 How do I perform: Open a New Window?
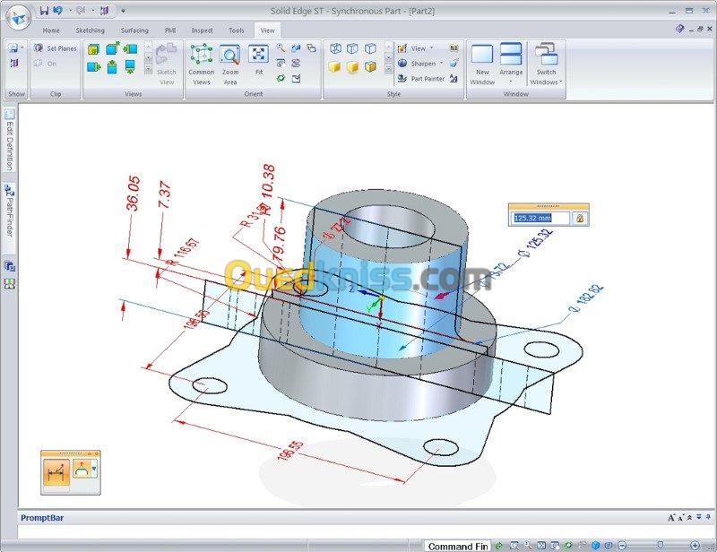click(482, 65)
